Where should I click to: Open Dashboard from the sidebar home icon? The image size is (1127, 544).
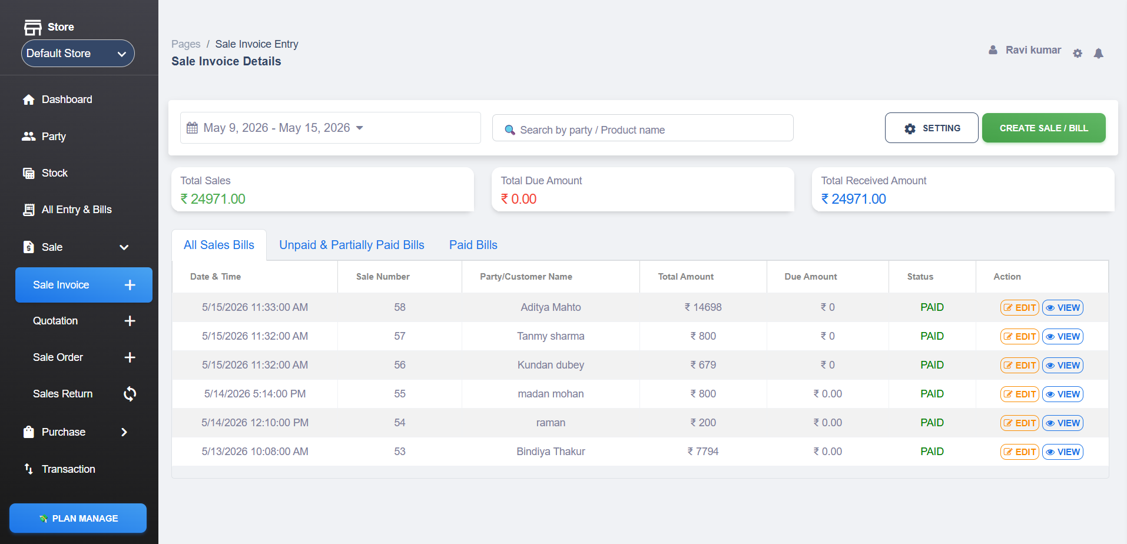[28, 99]
